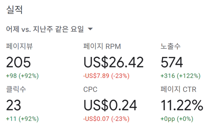The width and height of the screenshot is (209, 132).
Task: Select the '노출수' metric label
Action: coord(170,47)
